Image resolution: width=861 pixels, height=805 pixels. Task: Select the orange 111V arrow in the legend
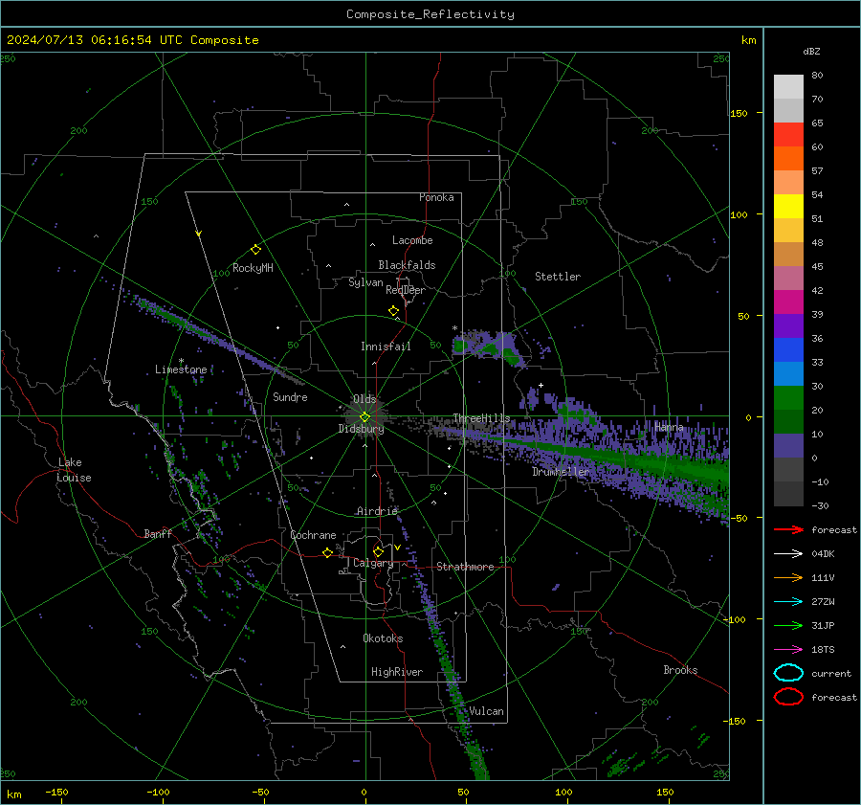coord(788,577)
